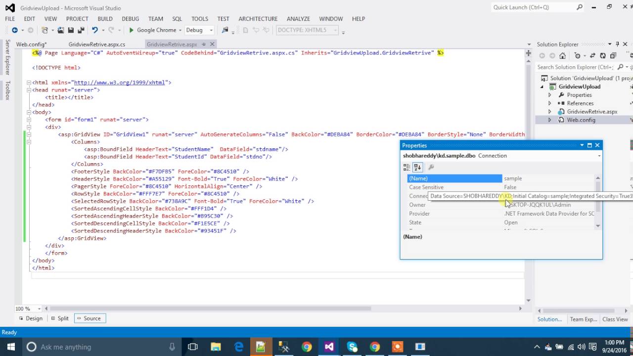Open the Windows Start menu

coord(10,347)
